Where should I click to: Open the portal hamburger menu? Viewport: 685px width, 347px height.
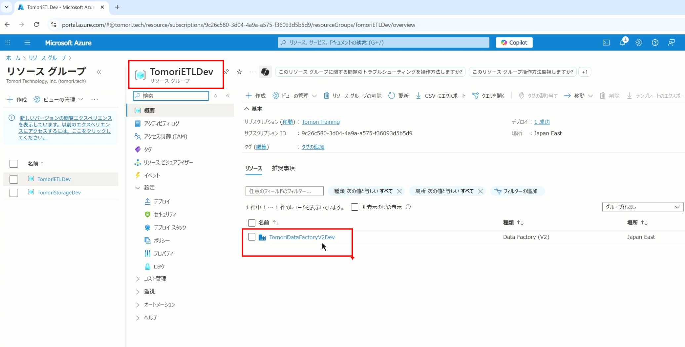coord(27,43)
